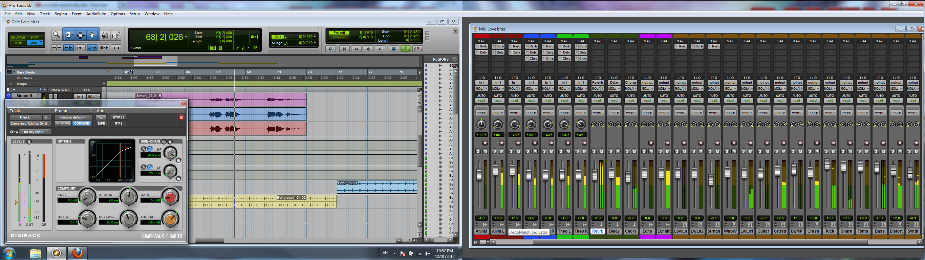Toggle automation SAFE in plug-in window
This screenshot has width=925, height=260.
tap(101, 124)
